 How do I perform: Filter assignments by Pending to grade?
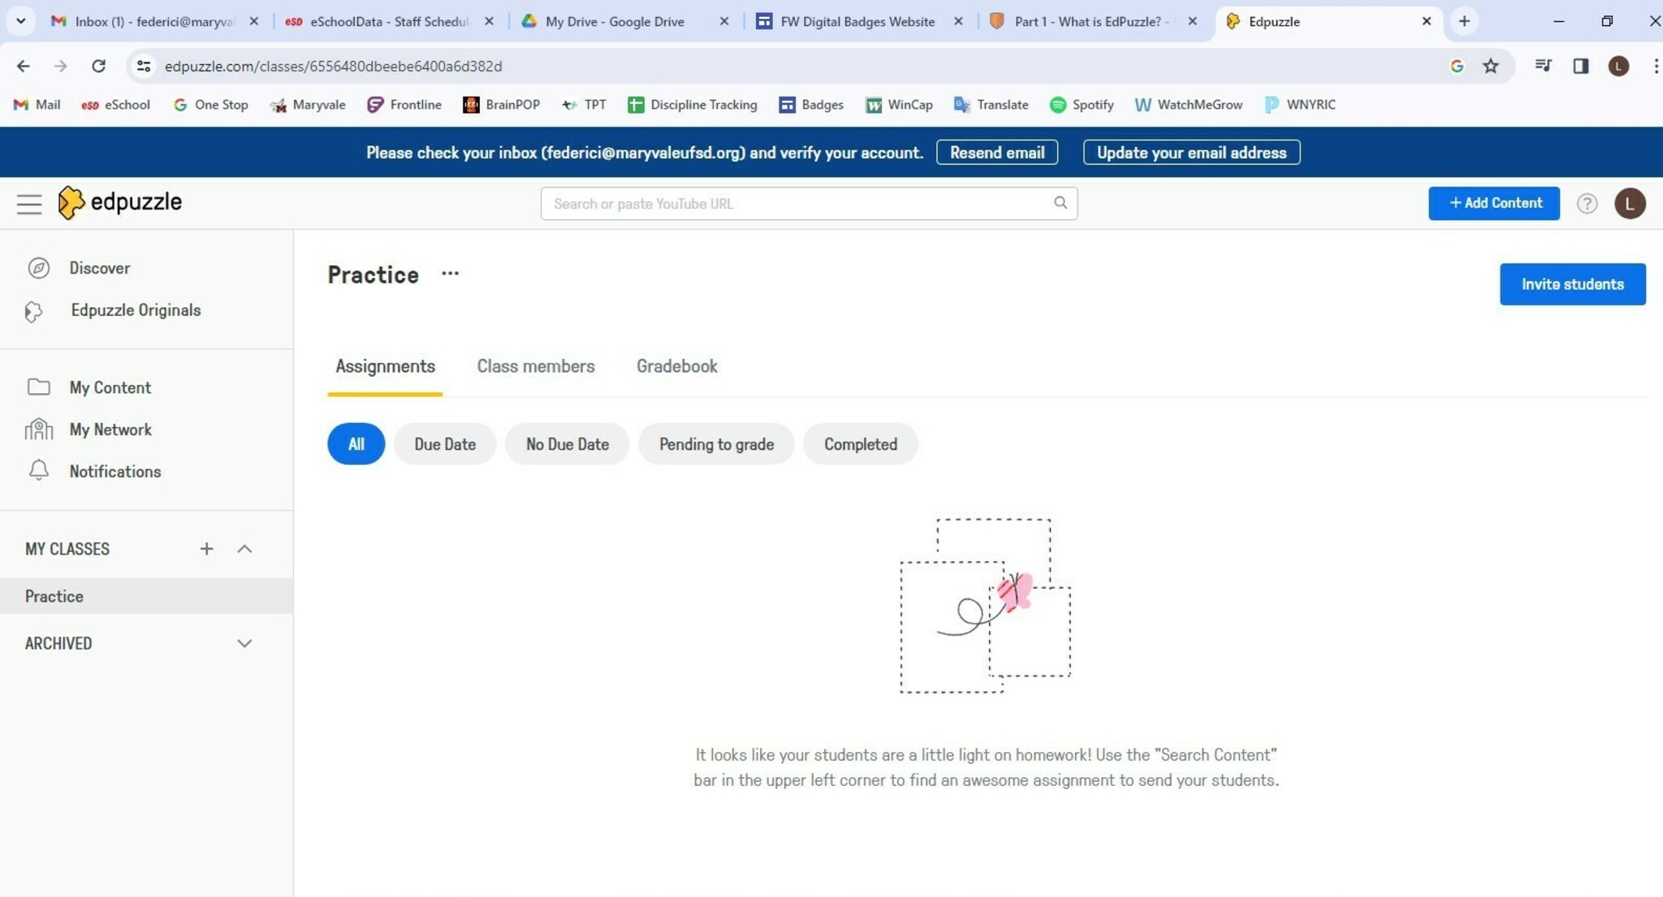(715, 444)
